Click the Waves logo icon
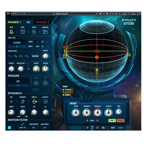This screenshot has width=147, height=144. [x=8, y=14]
